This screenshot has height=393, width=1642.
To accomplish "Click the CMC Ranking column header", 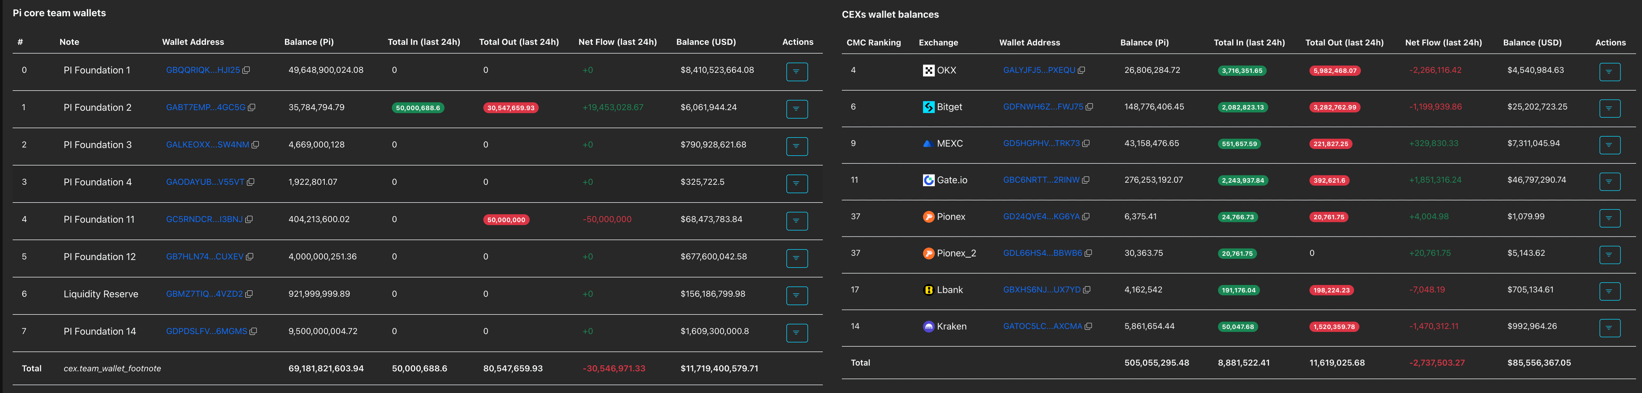I will (873, 43).
